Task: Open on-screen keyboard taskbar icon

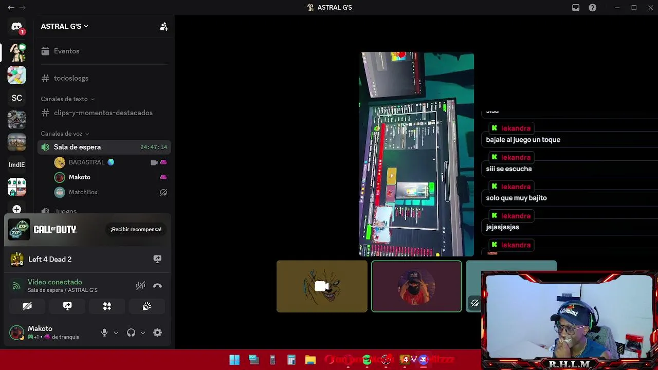Action: 253,360
